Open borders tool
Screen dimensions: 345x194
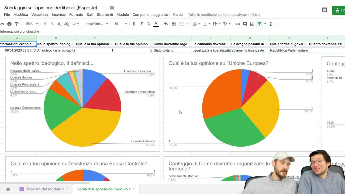tap(174, 24)
